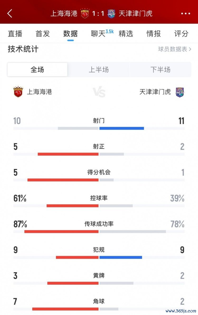Expand 球员数据表 player data table
This screenshot has height=315, width=198.
click(175, 49)
